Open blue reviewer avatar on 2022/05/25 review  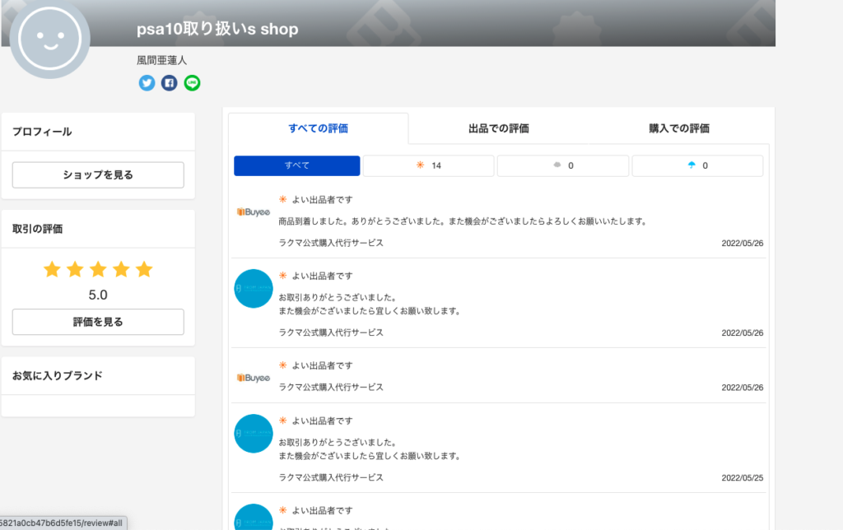click(254, 434)
